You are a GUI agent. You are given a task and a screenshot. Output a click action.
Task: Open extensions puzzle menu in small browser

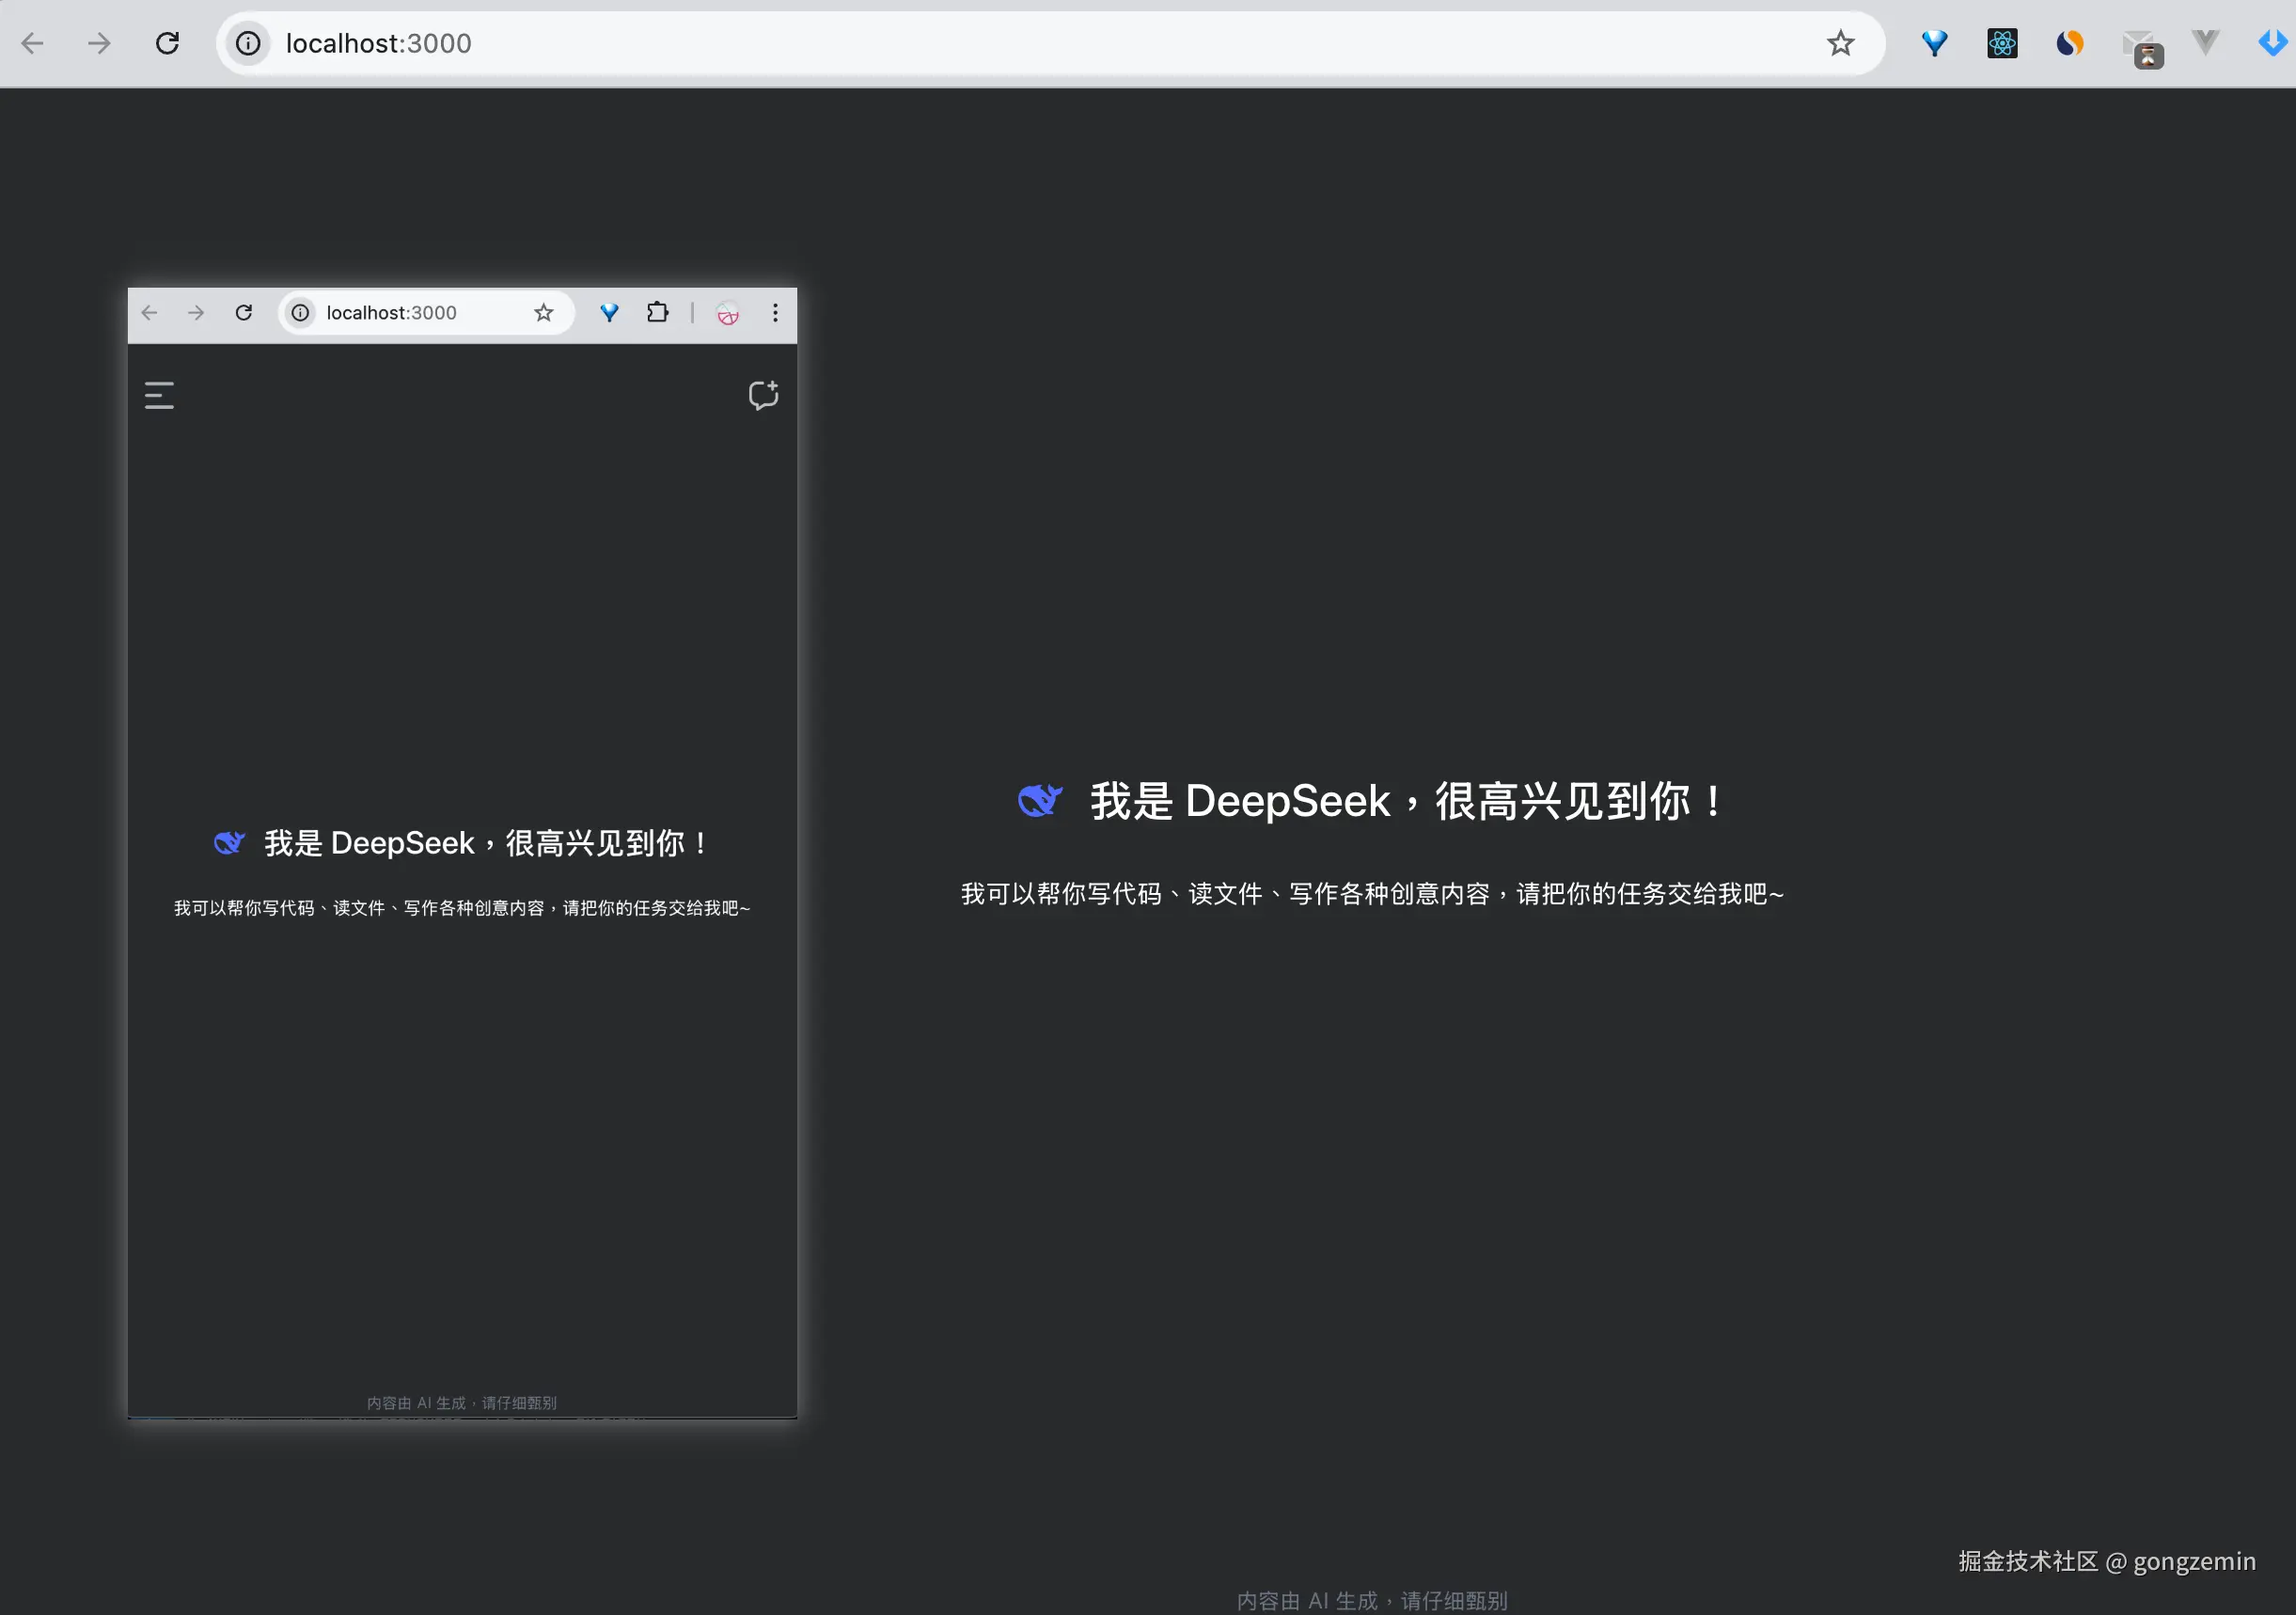point(657,313)
